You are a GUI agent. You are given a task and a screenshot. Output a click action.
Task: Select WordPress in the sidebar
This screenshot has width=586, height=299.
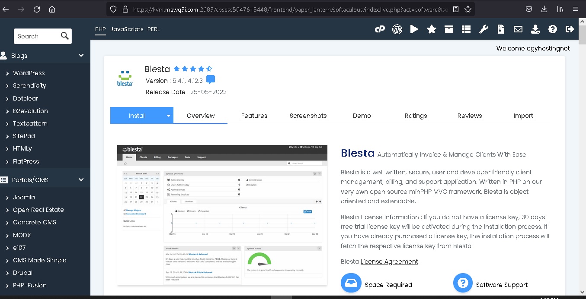(x=29, y=73)
